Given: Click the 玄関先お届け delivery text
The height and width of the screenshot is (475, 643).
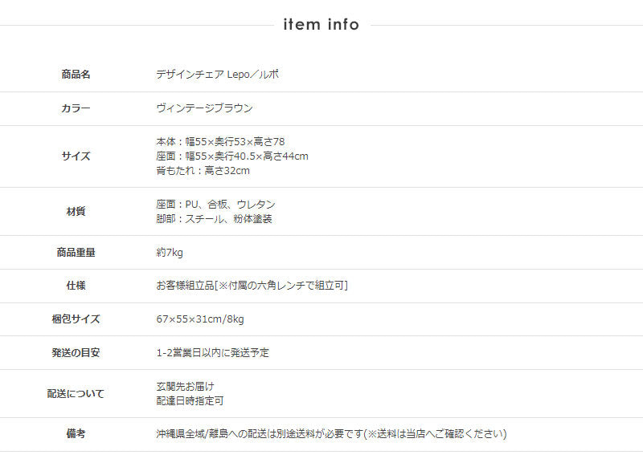Looking at the screenshot, I should point(185,386).
